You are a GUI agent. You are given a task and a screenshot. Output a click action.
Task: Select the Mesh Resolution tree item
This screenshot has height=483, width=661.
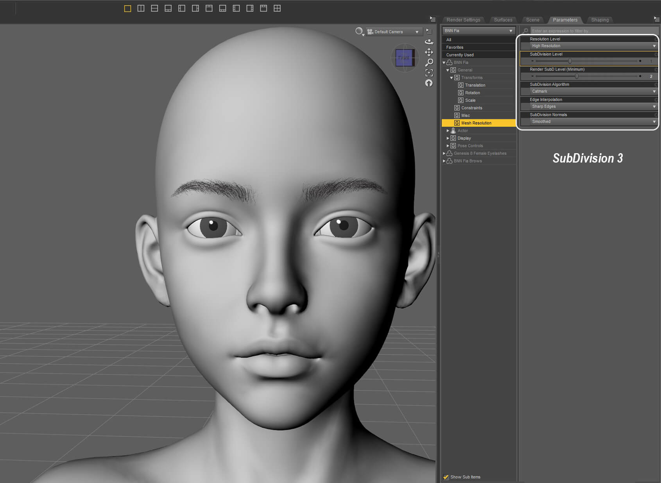pyautogui.click(x=479, y=123)
